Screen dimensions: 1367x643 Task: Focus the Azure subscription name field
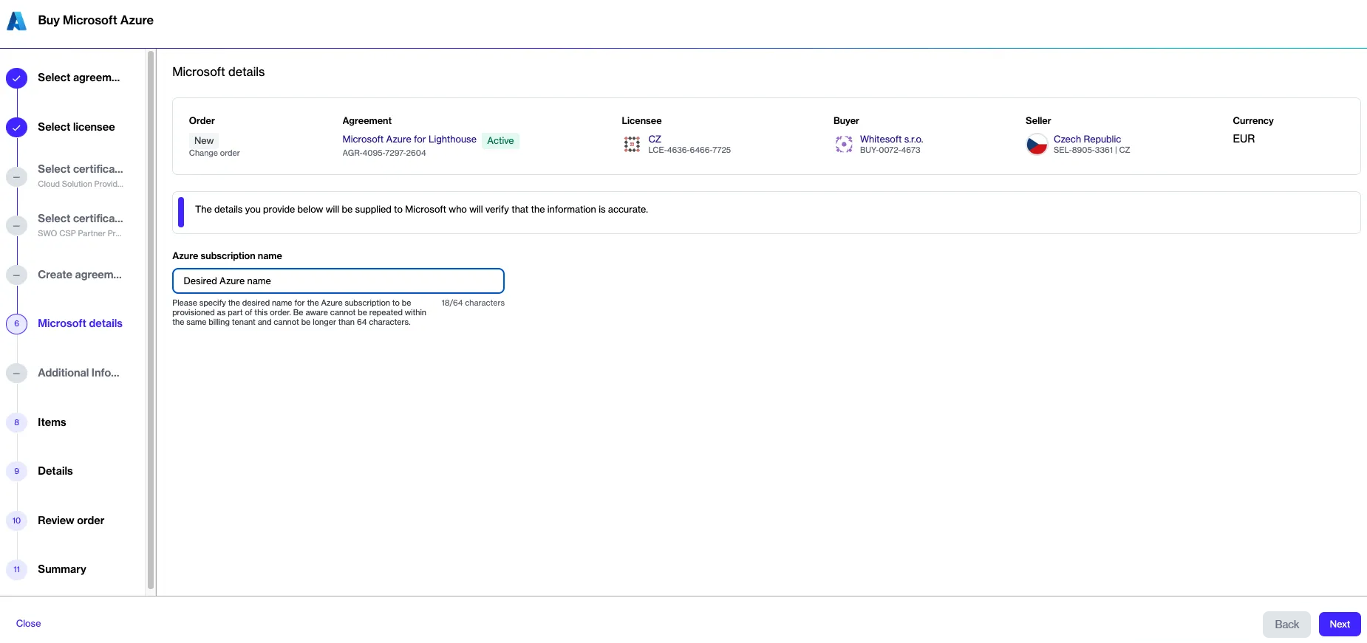[x=338, y=281]
